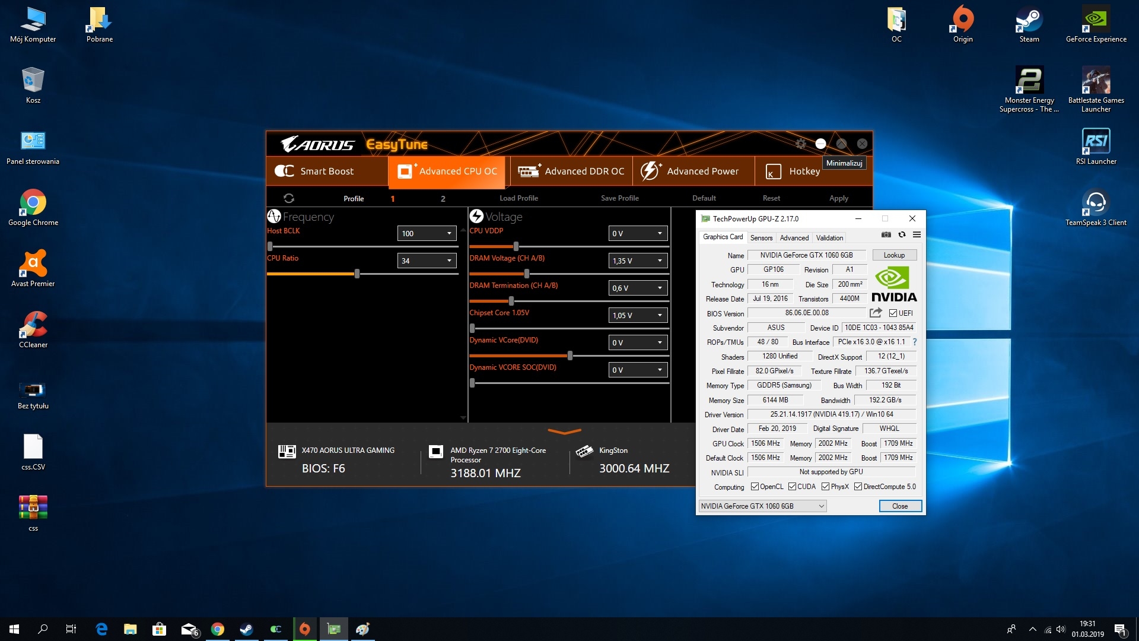Select the Pobrane folder icon

point(100,25)
